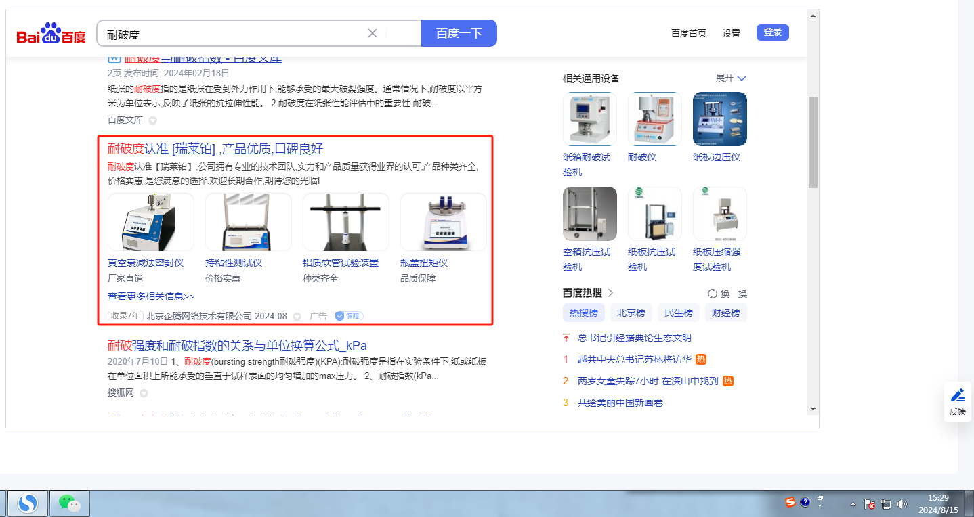Expand the 展开 related equipment section
This screenshot has height=517, width=974.
click(732, 78)
